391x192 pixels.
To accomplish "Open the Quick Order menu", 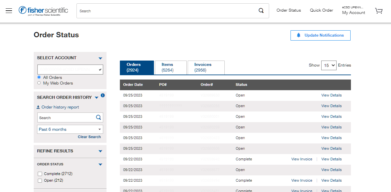I will coord(321,10).
